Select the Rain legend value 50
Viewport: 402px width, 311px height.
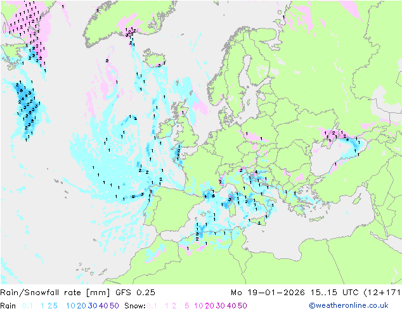[x=114, y=306]
